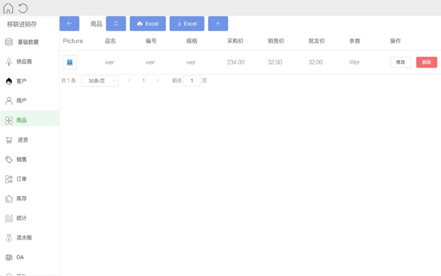Click the 规格 column header
This screenshot has width=441, height=276.
pos(192,41)
